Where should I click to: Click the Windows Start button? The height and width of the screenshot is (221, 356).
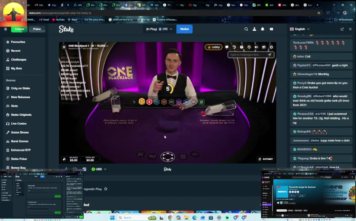tap(112, 218)
